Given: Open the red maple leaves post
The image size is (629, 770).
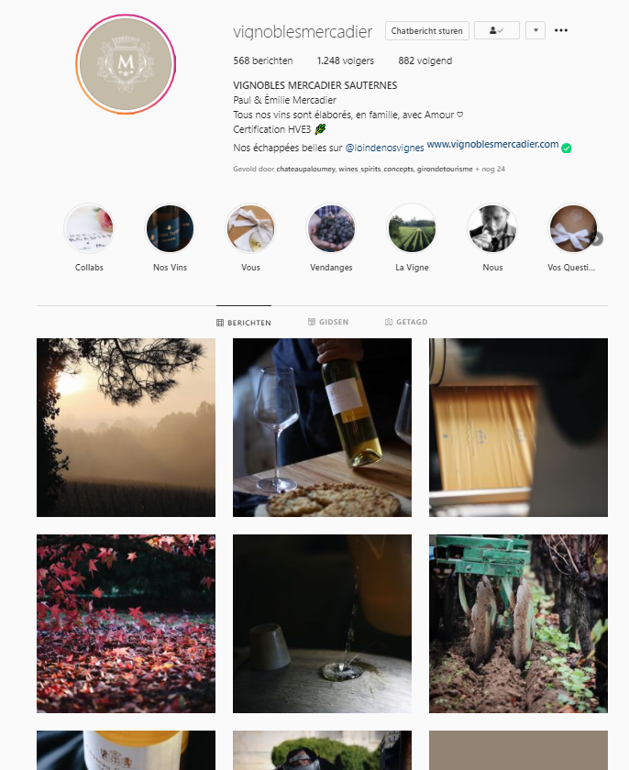Looking at the screenshot, I should click(126, 623).
